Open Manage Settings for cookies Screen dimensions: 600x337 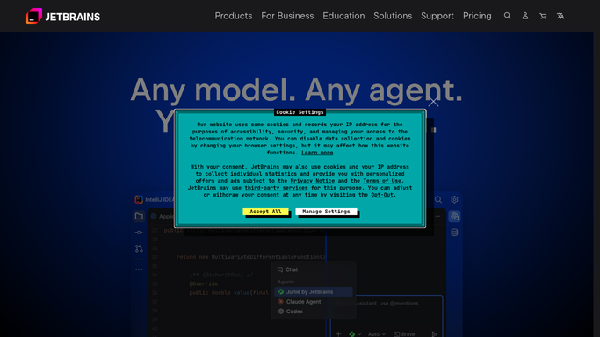326,212
